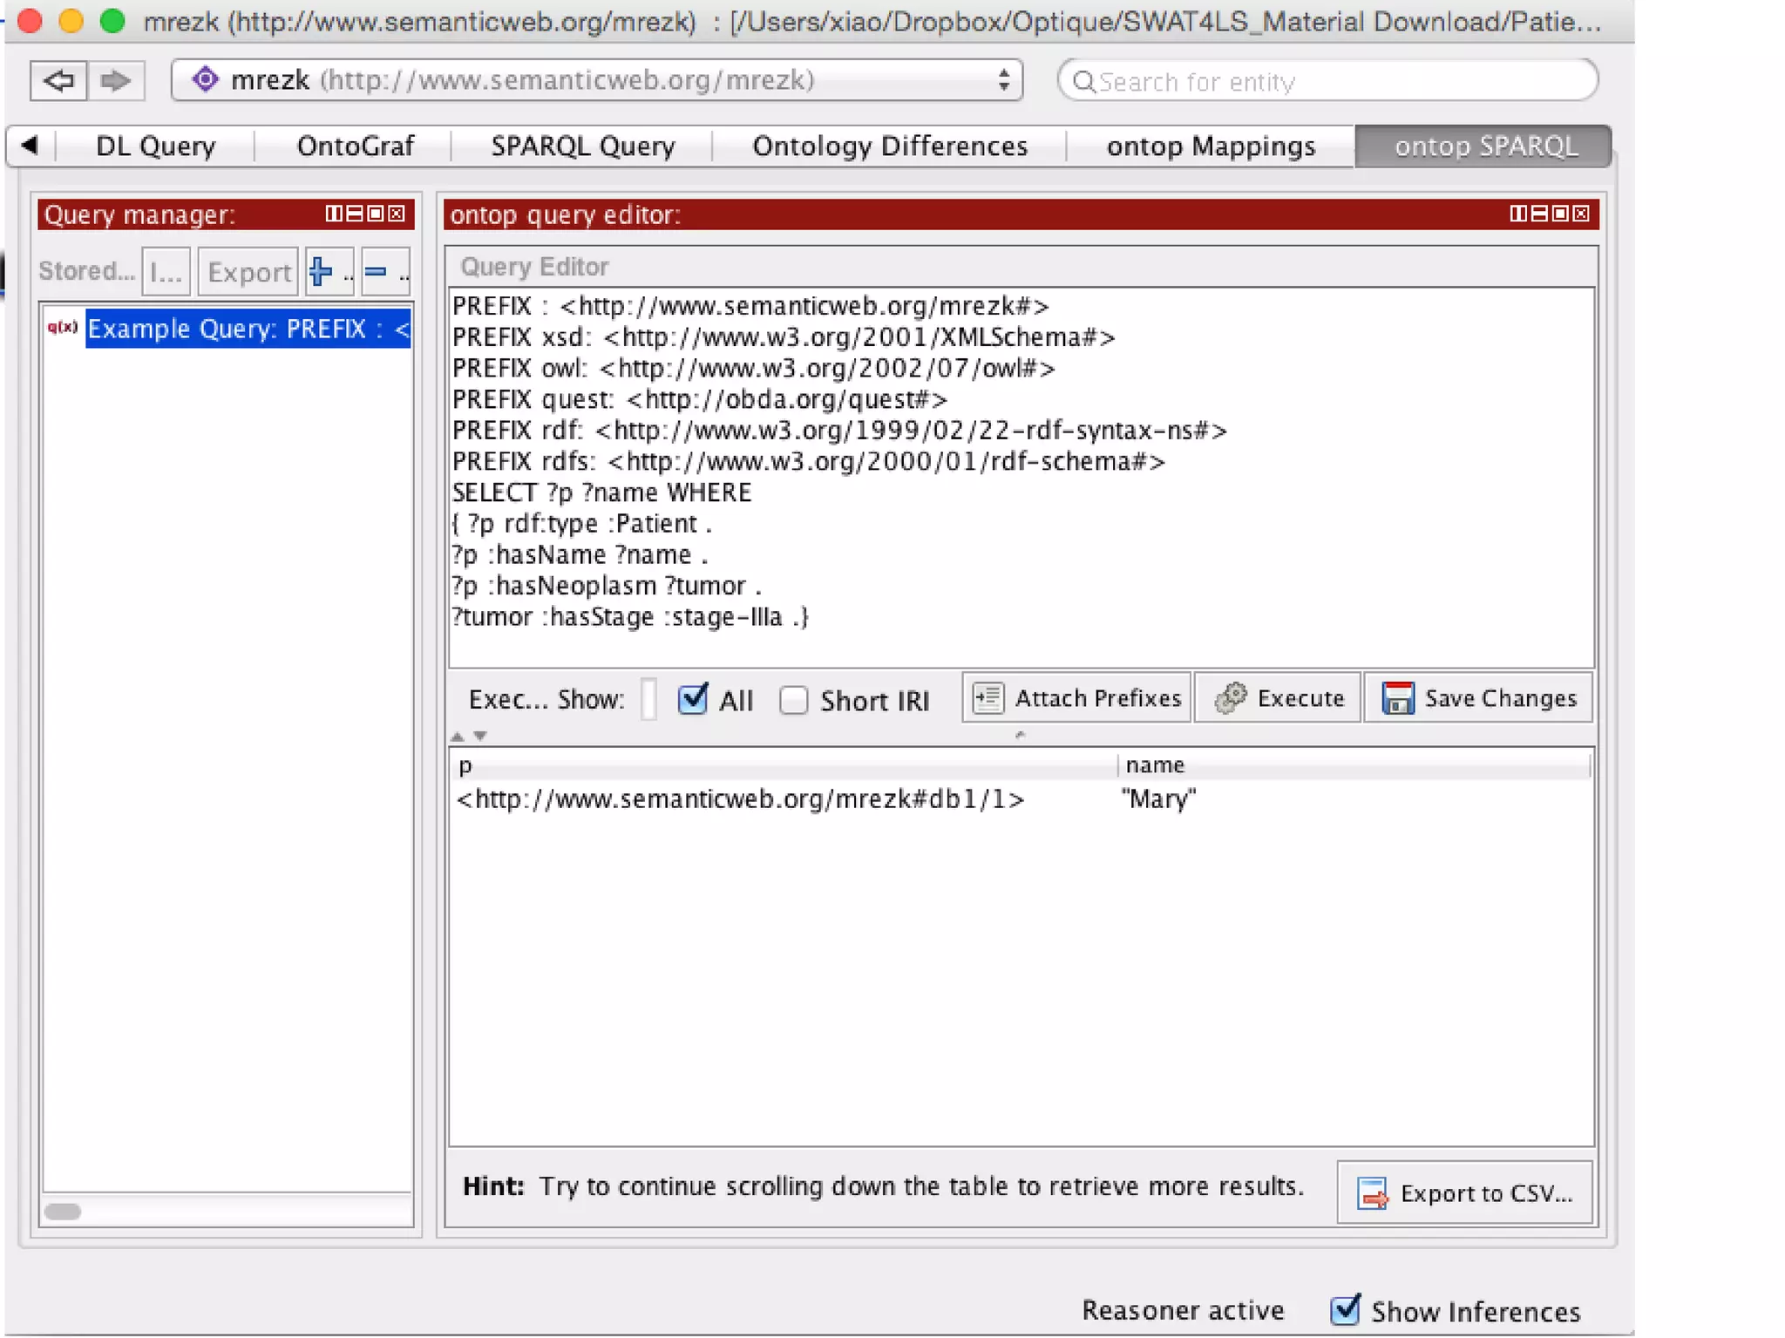Click the tab-scroll left arrow icon
Screen dimensions: 1785x1338
[30, 145]
